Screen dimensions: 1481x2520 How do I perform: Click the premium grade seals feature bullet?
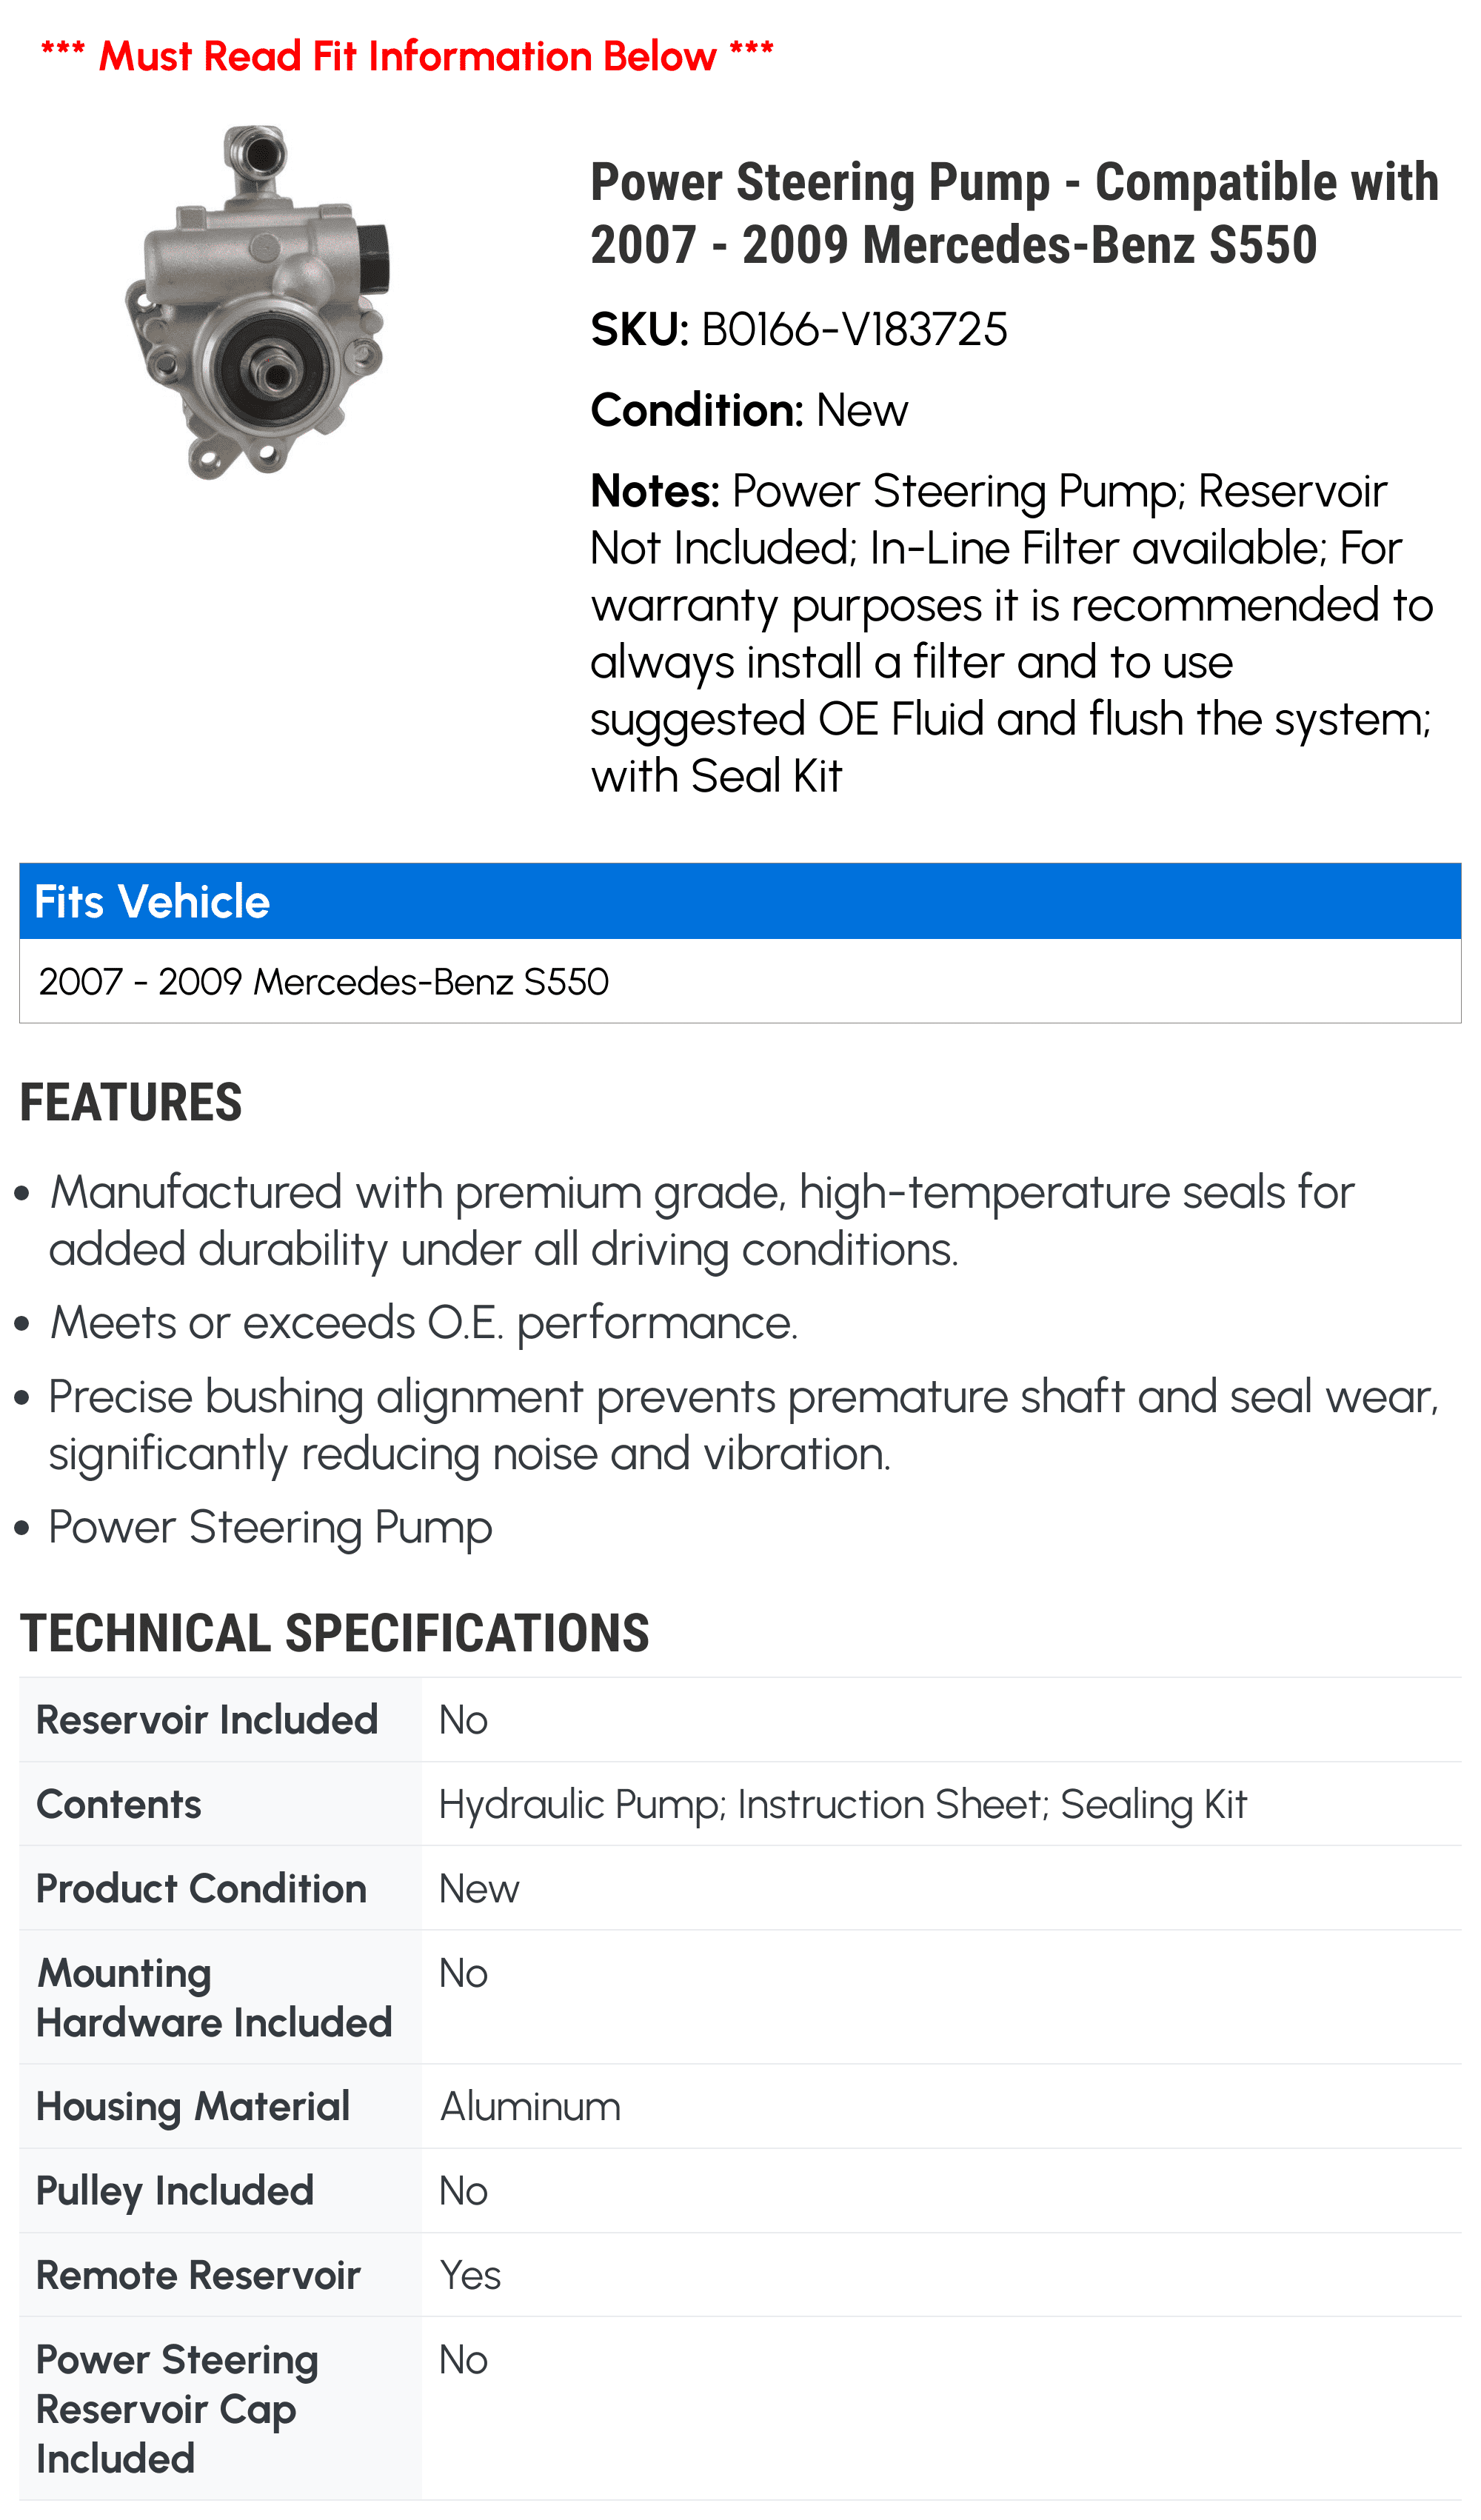700,1220
